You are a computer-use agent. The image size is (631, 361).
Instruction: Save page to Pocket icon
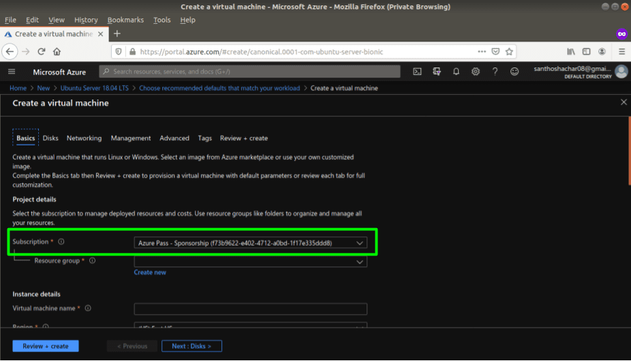click(x=496, y=52)
